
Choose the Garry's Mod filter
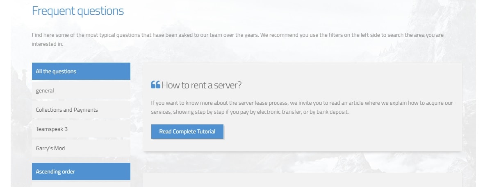[81, 148]
